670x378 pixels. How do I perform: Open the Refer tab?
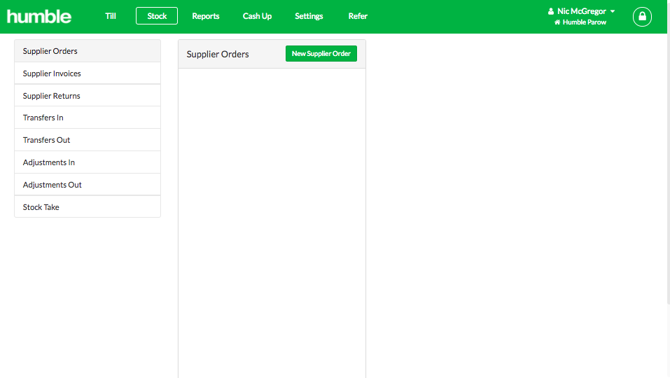[358, 16]
